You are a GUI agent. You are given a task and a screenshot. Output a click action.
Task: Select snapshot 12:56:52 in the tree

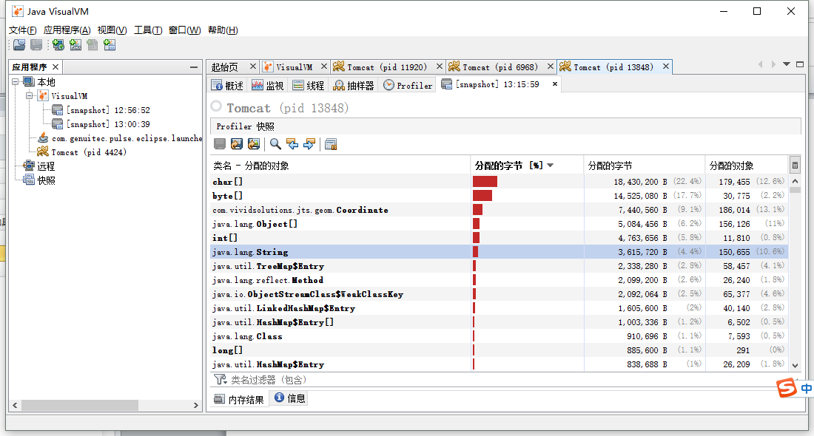(108, 110)
